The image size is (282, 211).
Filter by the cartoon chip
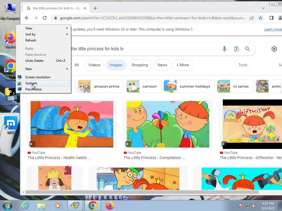tap(144, 86)
